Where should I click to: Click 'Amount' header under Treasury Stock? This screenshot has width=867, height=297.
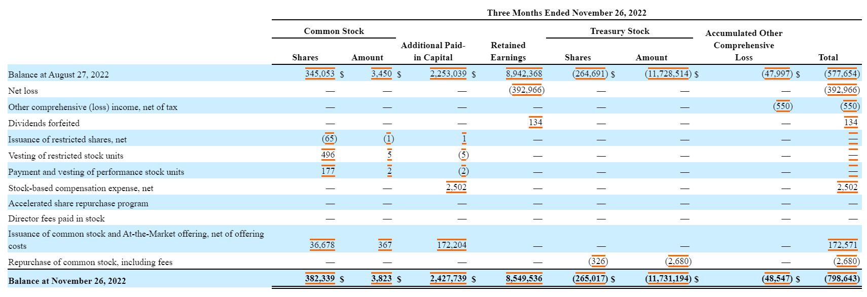click(x=652, y=57)
